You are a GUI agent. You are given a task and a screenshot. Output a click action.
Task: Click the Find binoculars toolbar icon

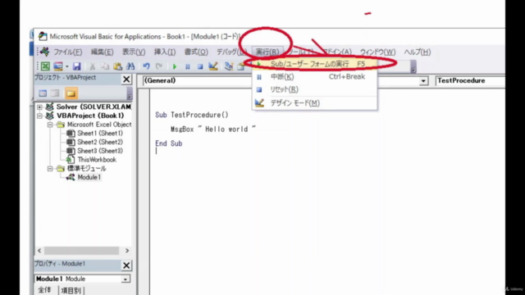(130, 66)
